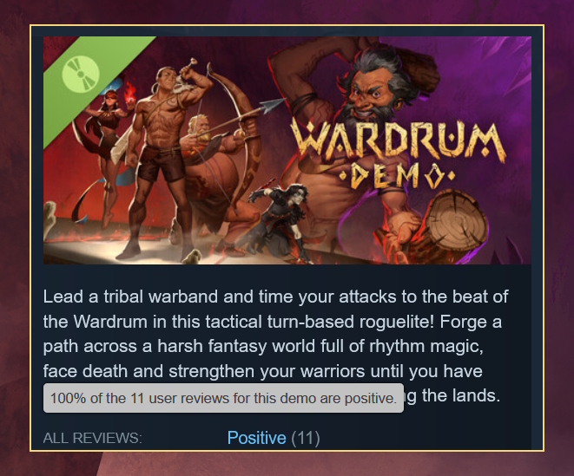Click the 'rhythm magic' description line
The image size is (574, 476).
[263, 347]
